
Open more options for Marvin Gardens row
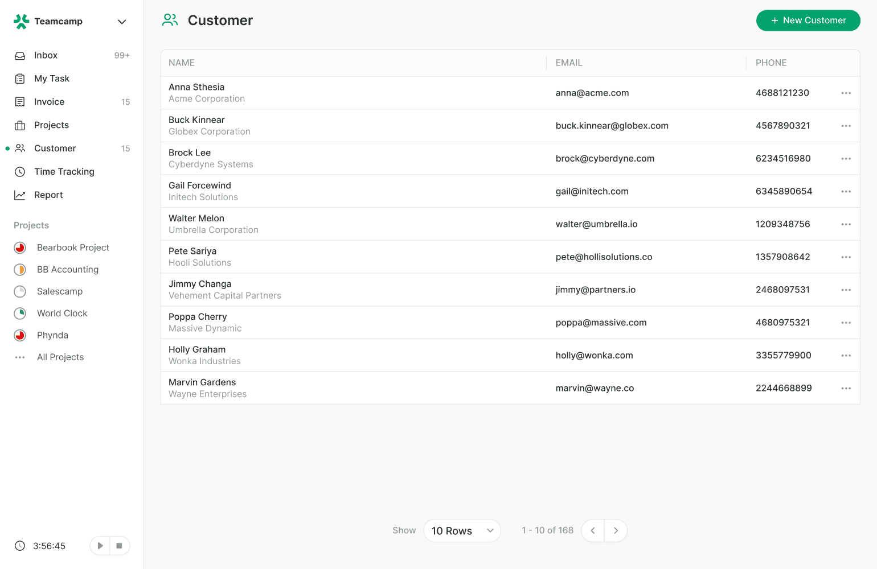846,389
